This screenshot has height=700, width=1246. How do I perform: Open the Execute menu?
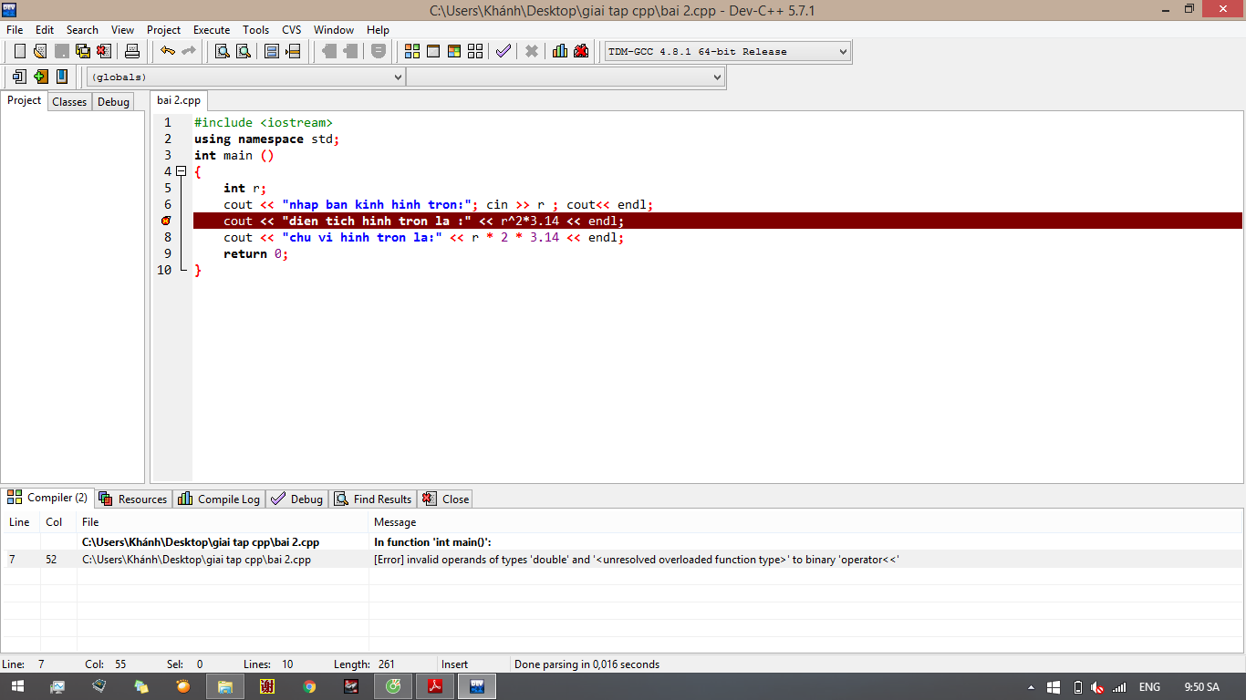(x=212, y=30)
